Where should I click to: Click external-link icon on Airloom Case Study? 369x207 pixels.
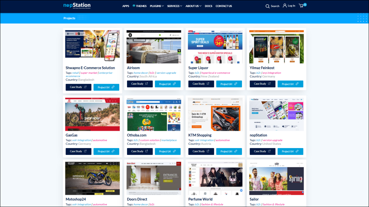[147, 84]
